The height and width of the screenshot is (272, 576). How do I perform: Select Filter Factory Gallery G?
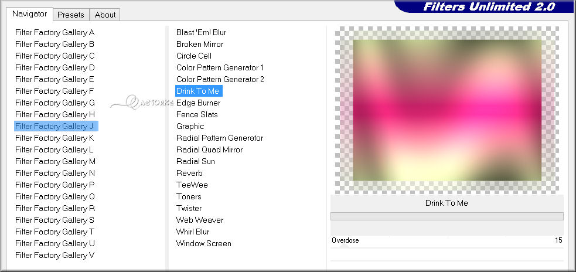pyautogui.click(x=54, y=103)
